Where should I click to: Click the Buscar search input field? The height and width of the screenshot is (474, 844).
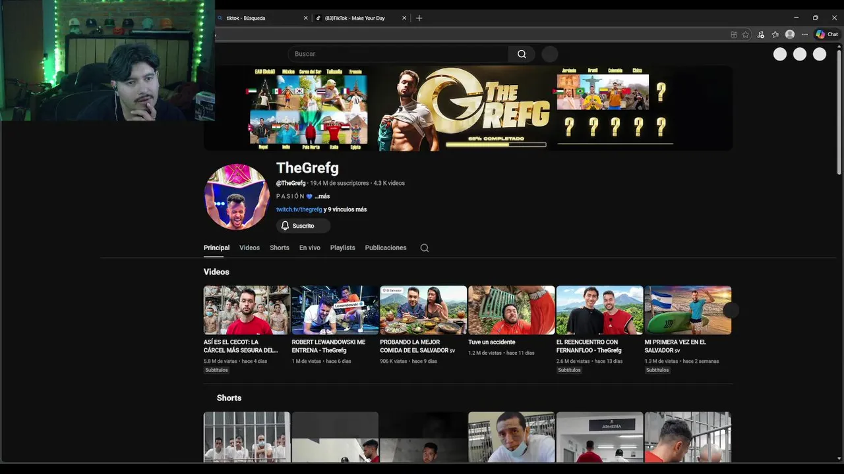point(398,54)
